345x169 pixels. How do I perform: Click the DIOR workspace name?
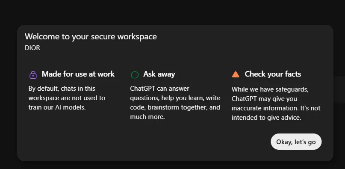pos(32,48)
